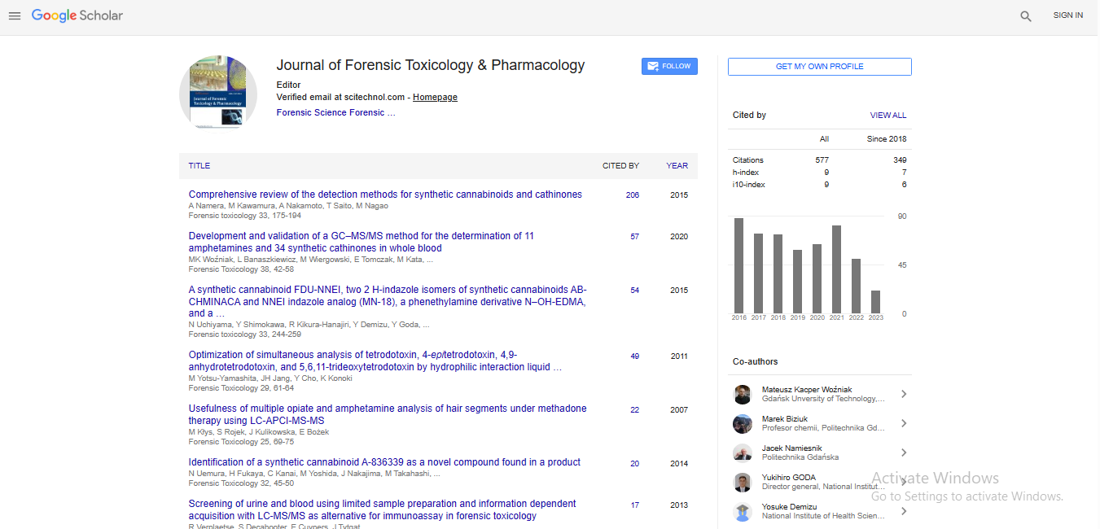Click the 2016 bar in citations chart
Image resolution: width=1100 pixels, height=529 pixels.
tap(739, 266)
